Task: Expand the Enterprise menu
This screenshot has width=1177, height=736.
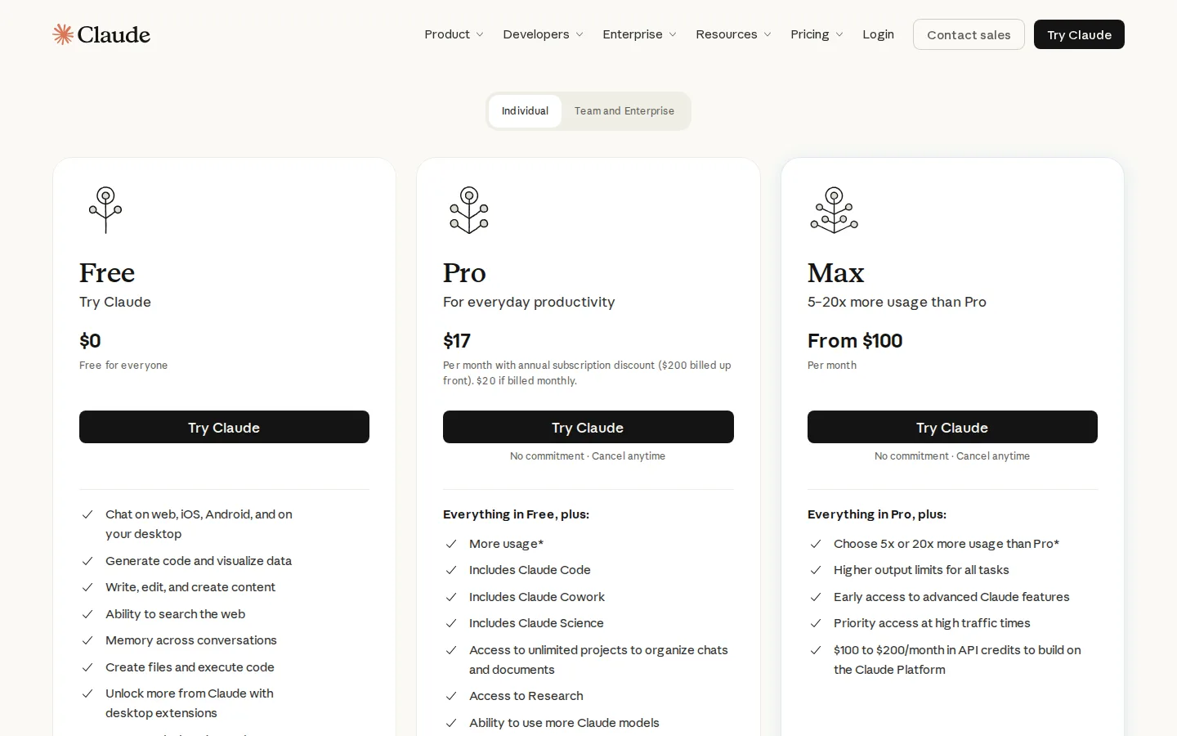Action: 639,34
